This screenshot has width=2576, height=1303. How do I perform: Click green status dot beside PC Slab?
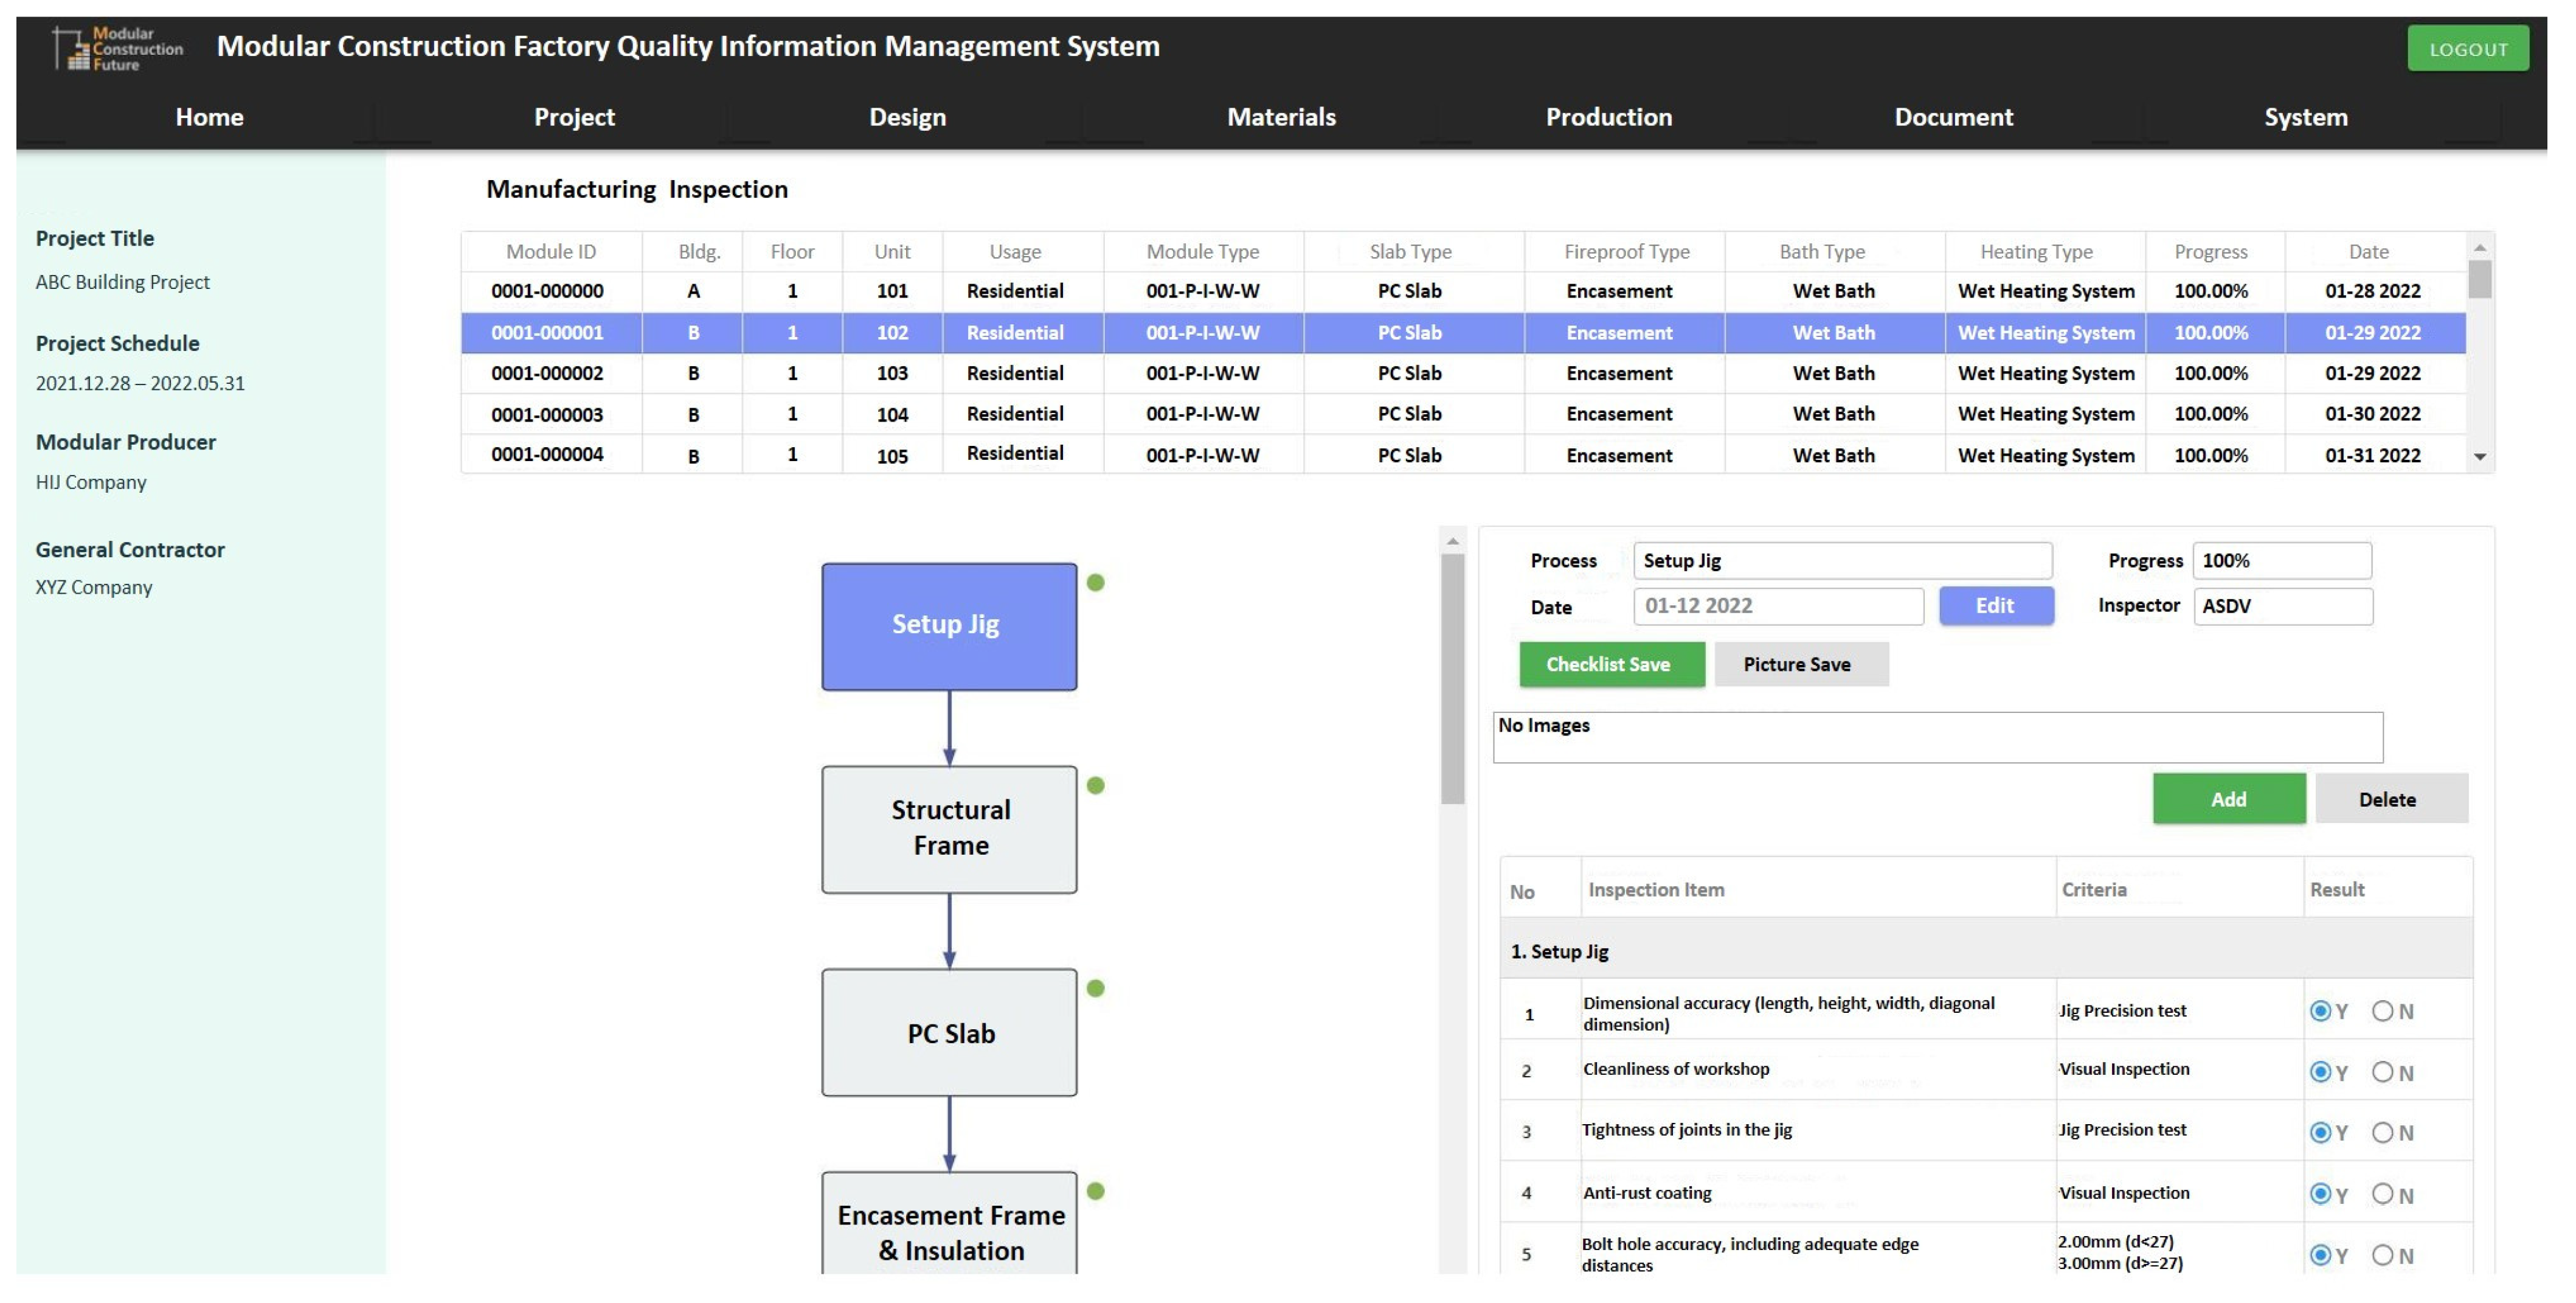(1095, 988)
